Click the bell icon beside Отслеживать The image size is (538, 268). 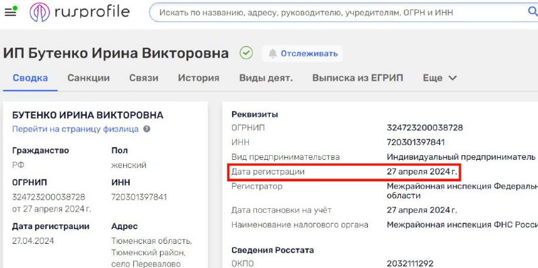(x=272, y=54)
